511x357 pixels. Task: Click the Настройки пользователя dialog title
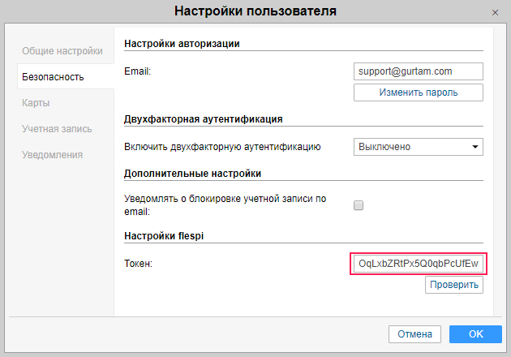coord(255,11)
